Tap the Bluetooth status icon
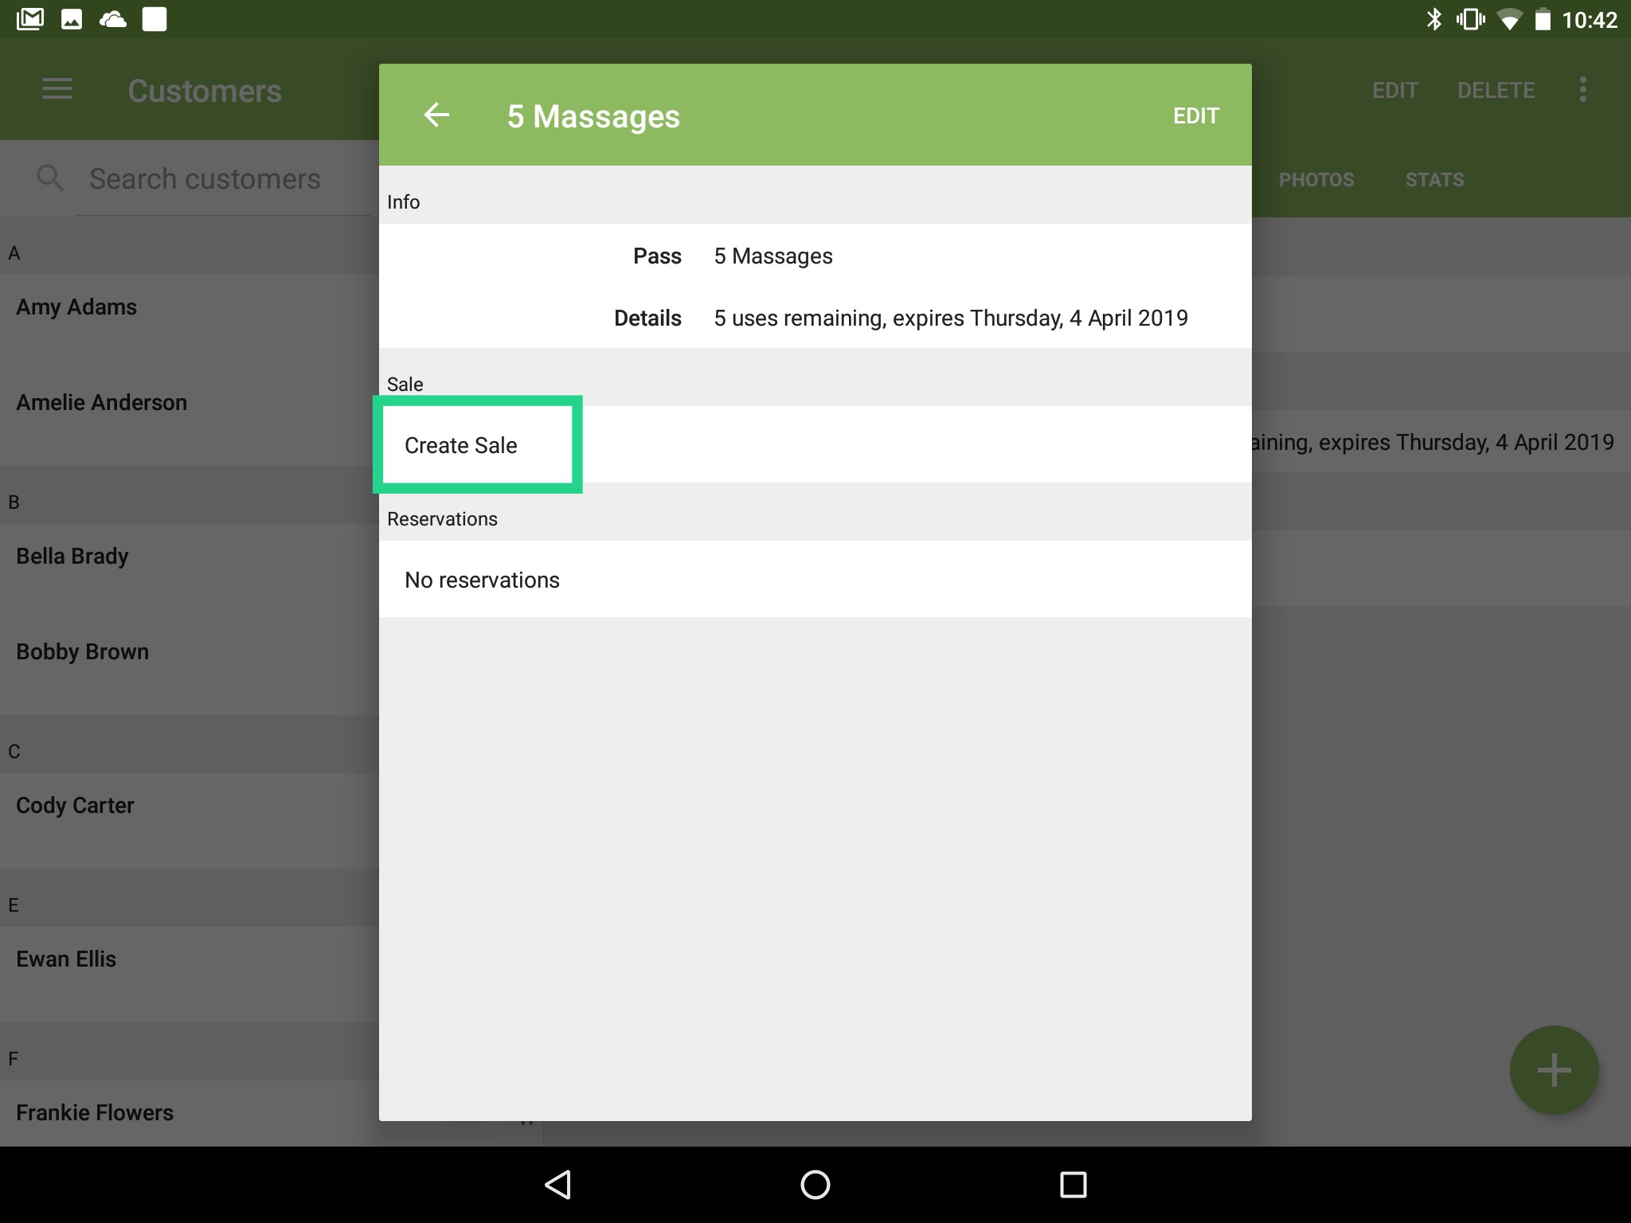The image size is (1631, 1223). pos(1433,19)
